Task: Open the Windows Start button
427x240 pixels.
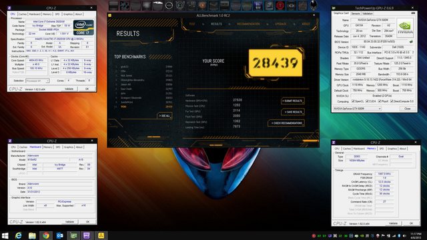Action: [x=5, y=235]
